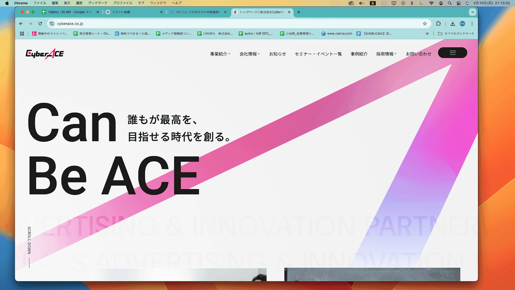Switch to Habiny BLAM Google Sheets tab
515x290 pixels.
(x=69, y=12)
